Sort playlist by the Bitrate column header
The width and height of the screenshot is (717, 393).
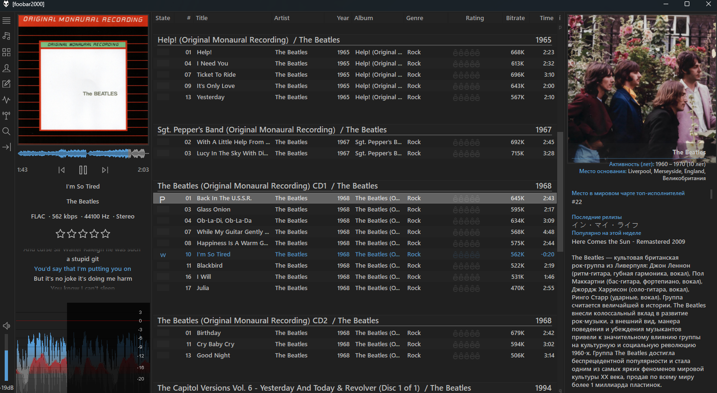click(515, 18)
